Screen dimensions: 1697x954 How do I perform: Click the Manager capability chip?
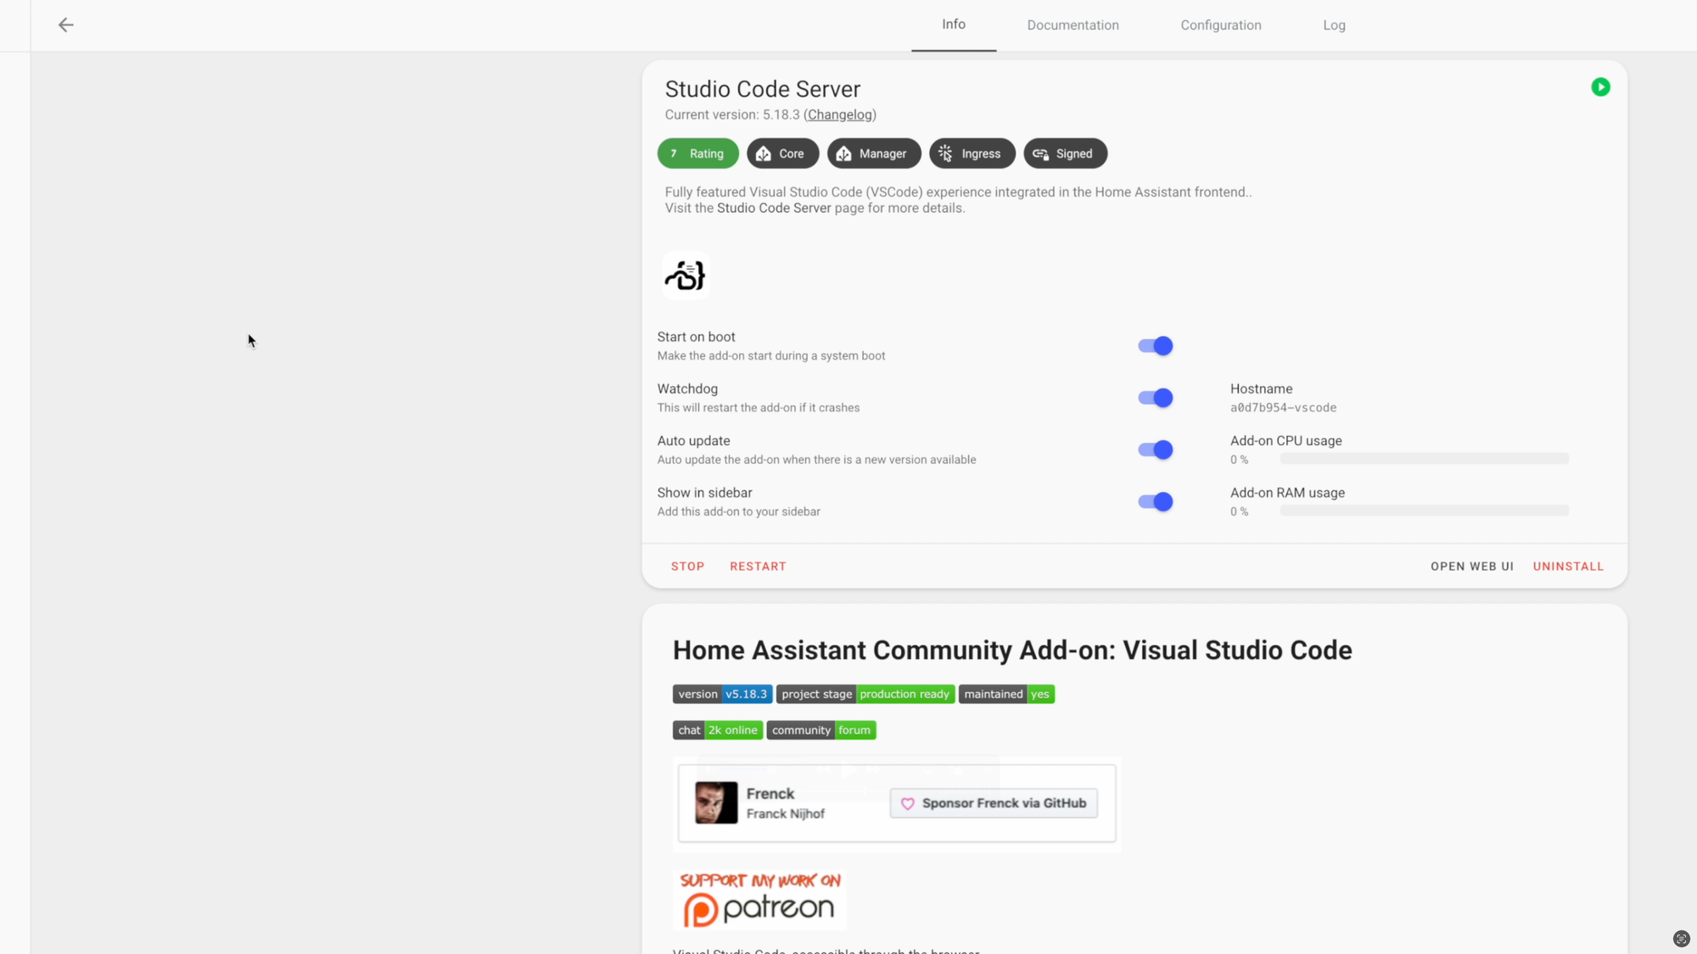(874, 153)
